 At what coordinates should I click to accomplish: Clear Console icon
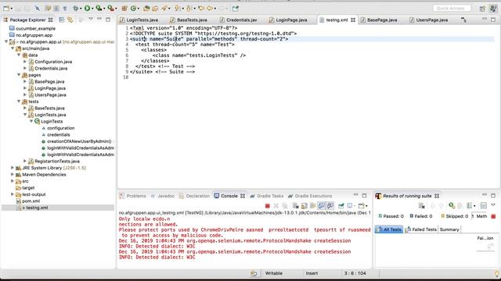coord(296,206)
